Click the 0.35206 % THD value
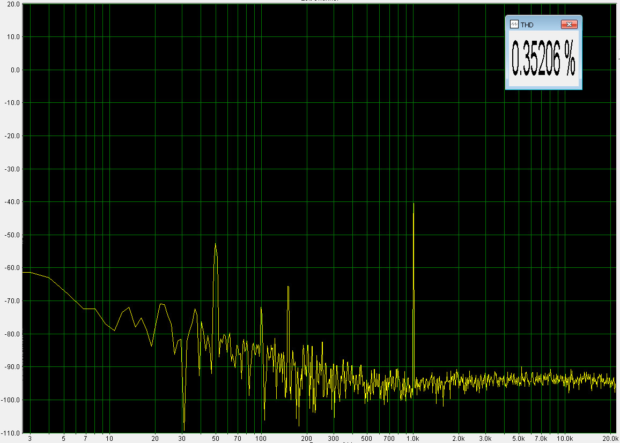620x443 pixels. pyautogui.click(x=543, y=58)
